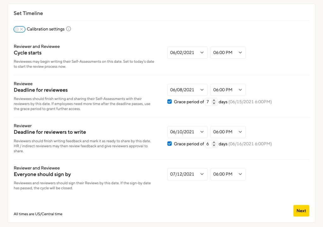Viewport: 323px width, 227px height.
Task: Open the Cycle starts date dropdown
Action: [187, 53]
